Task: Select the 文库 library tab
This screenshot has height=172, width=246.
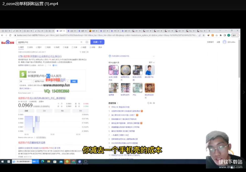Action: (x=74, y=47)
